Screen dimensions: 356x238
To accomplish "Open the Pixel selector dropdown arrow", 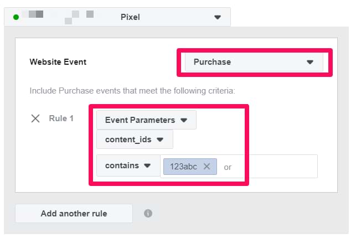I will 218,17.
